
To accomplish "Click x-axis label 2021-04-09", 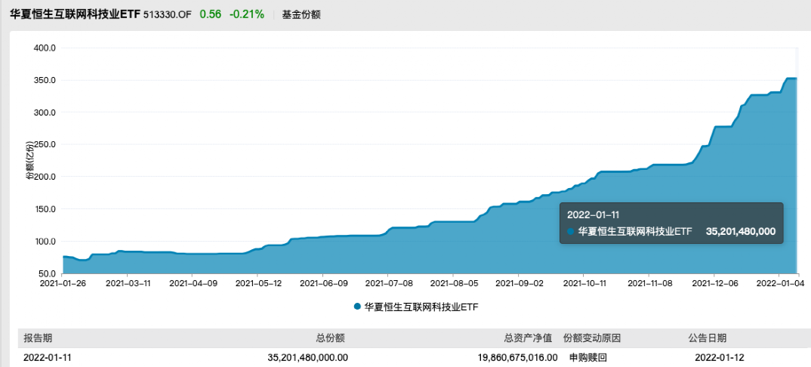I will [x=192, y=283].
